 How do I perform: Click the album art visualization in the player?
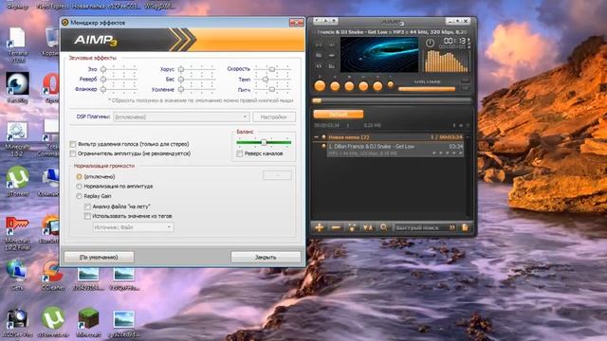[379, 55]
